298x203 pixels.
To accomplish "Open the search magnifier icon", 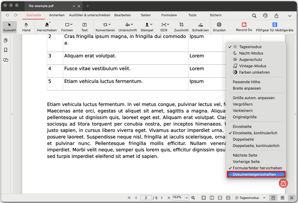I will pos(254,16).
